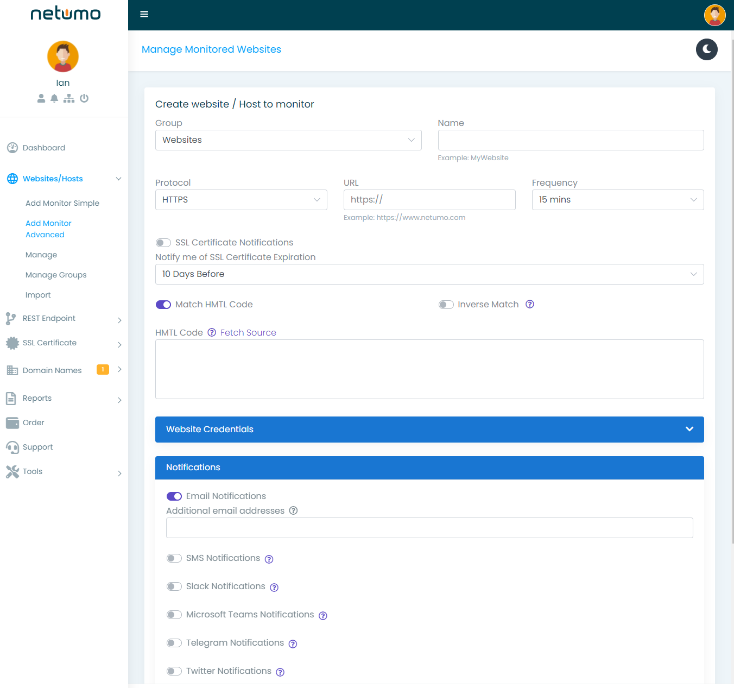Toggle dark mode with moon icon
The width and height of the screenshot is (734, 688).
[x=707, y=49]
